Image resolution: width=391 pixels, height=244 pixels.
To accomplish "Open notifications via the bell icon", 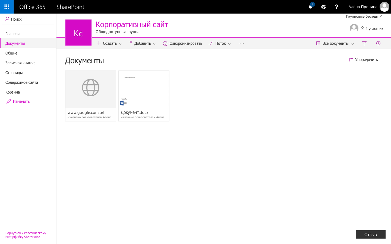I will 310,7.
